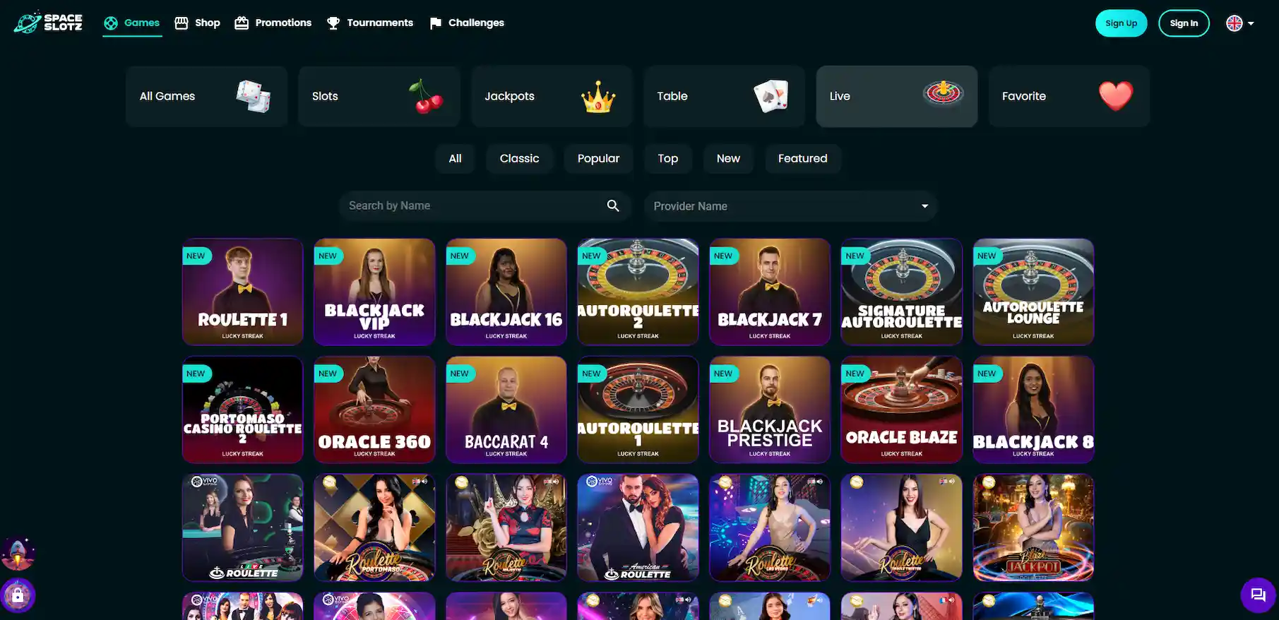Open the Oracle Blaze game

click(902, 410)
